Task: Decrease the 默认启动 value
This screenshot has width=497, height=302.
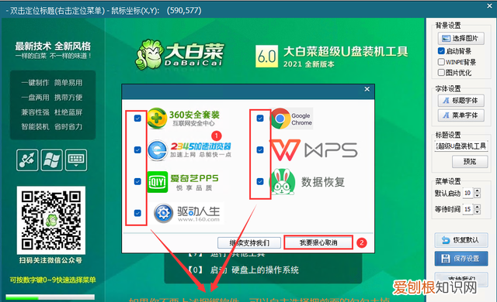Action: (x=478, y=196)
